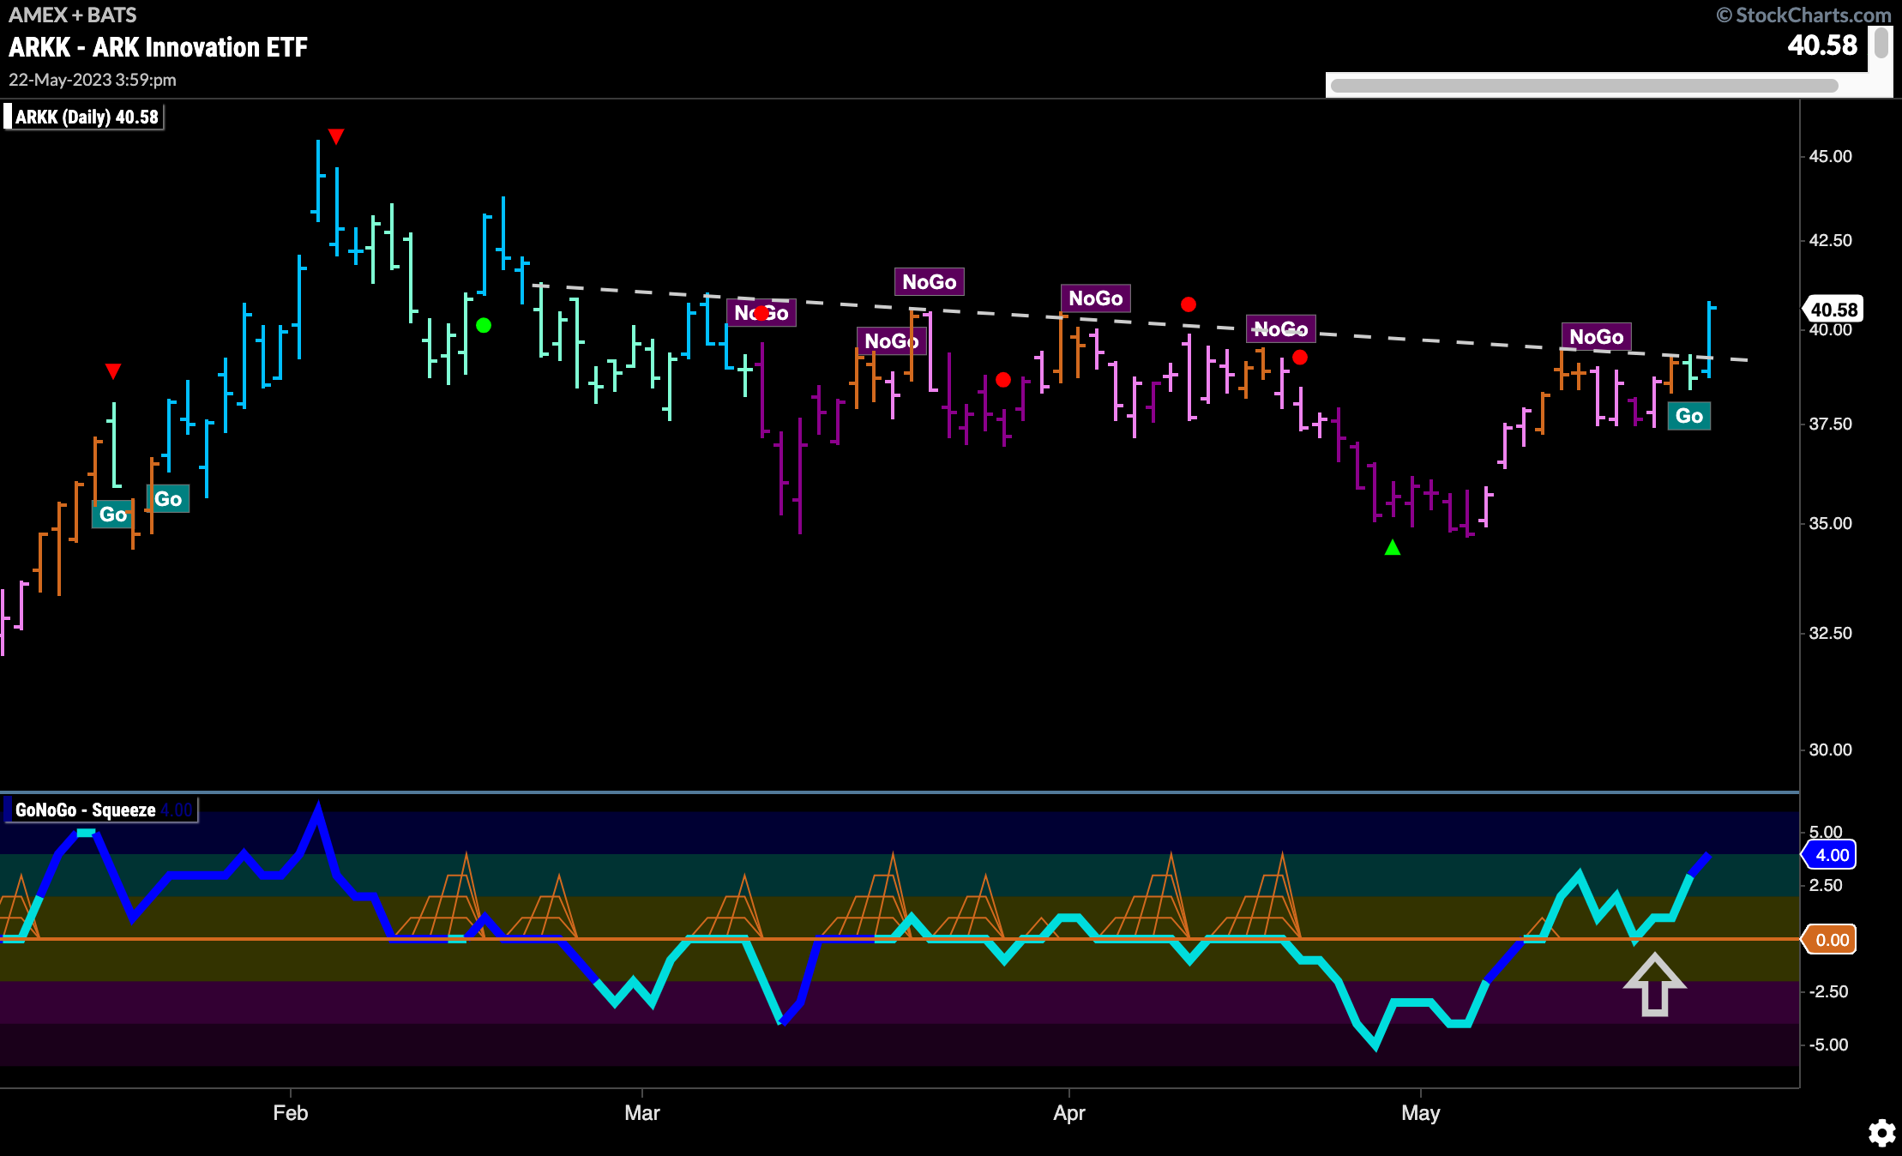1902x1156 pixels.
Task: Click the 40.58 current price tag on axis
Action: pyautogui.click(x=1833, y=310)
